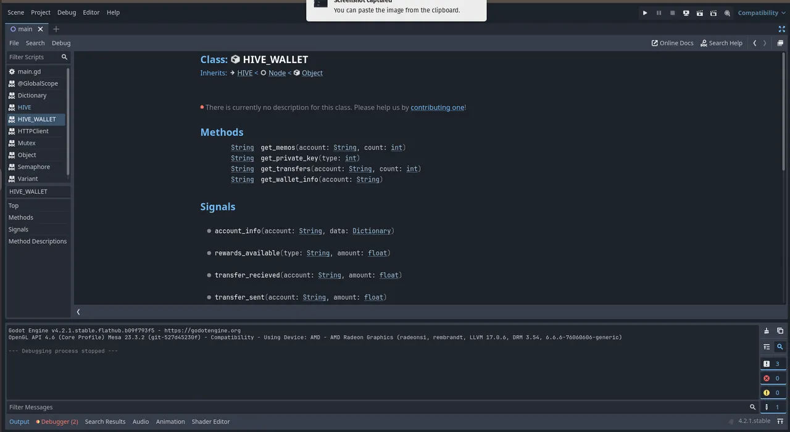Screen dimensions: 790x432
Task: Select @GlobalScope in script list
Action: click(x=36, y=83)
